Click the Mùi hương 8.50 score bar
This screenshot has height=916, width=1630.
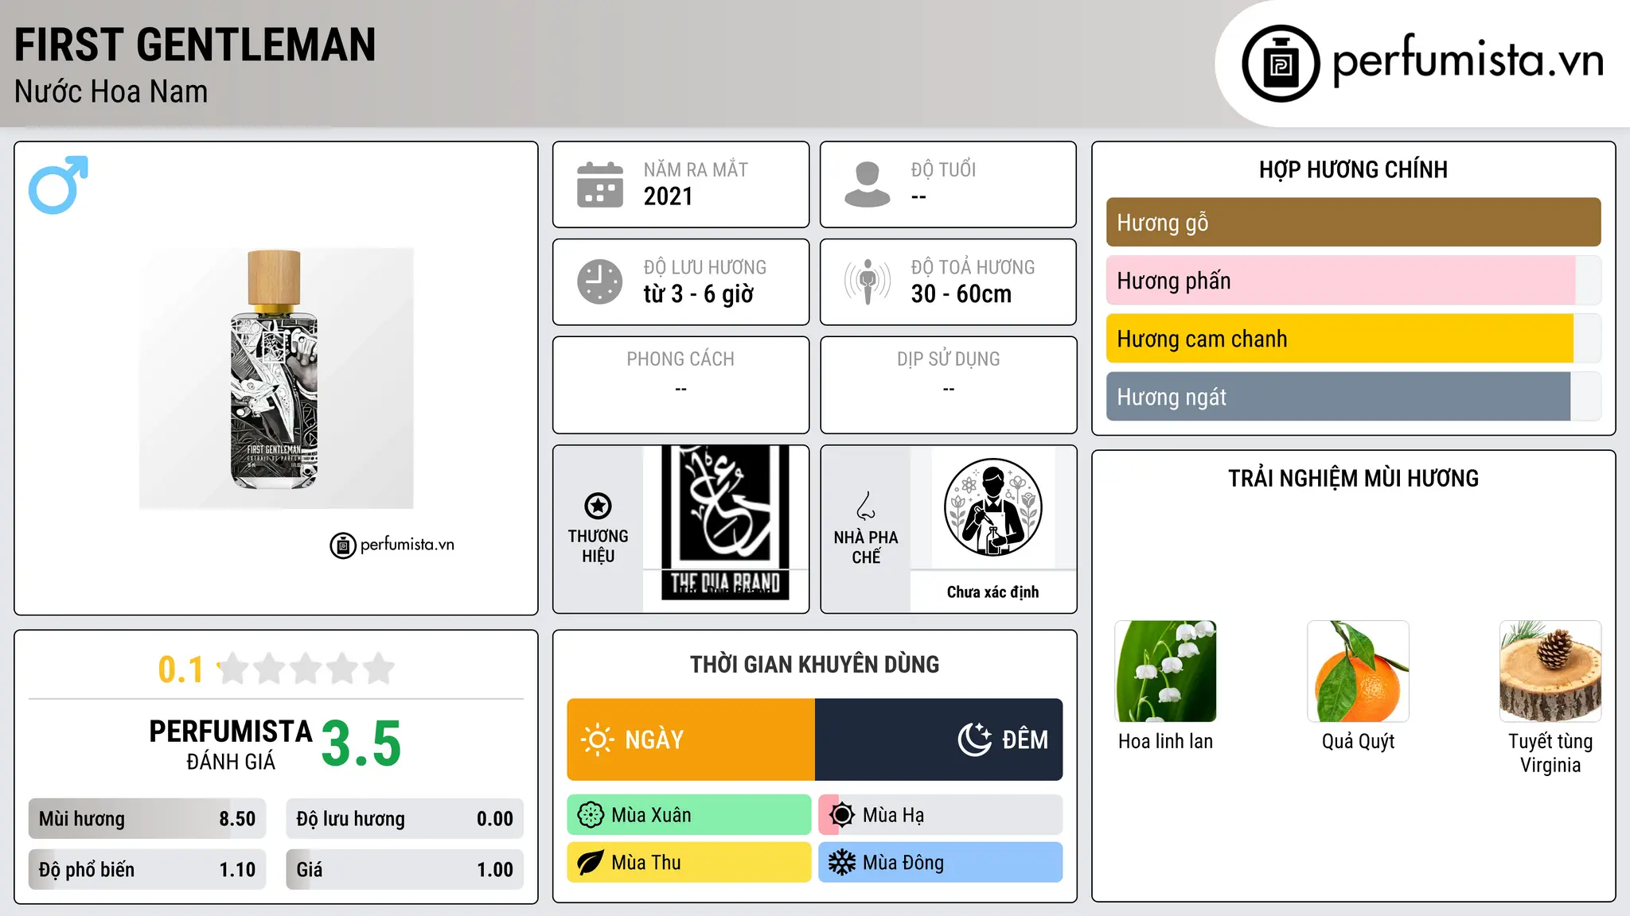[x=147, y=819]
